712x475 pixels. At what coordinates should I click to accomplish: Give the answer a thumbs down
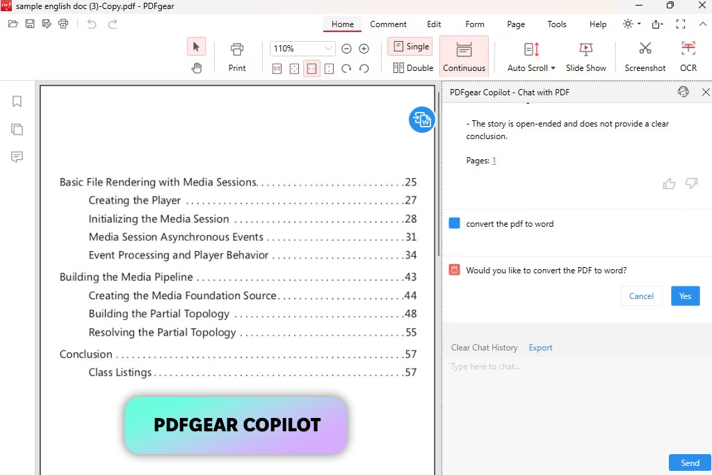[692, 184]
